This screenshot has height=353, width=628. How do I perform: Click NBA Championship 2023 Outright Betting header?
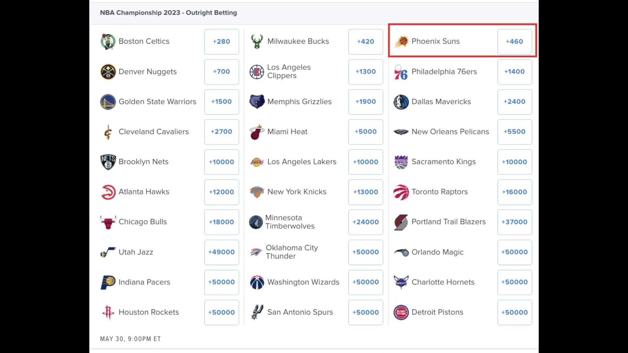(168, 12)
